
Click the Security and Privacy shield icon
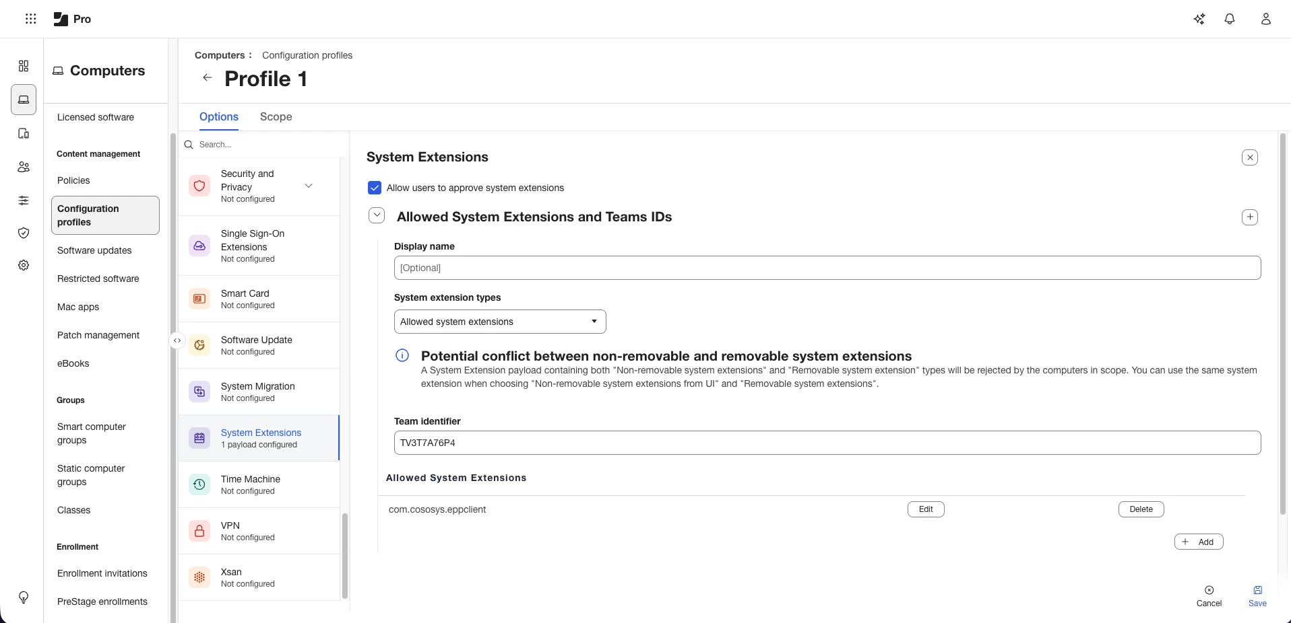199,186
